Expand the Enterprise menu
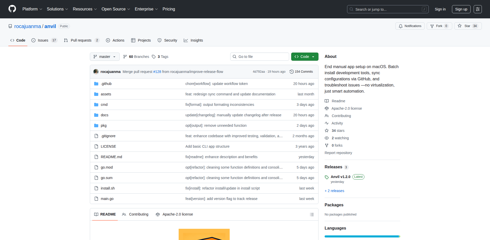The height and width of the screenshot is (240, 490). [x=146, y=9]
